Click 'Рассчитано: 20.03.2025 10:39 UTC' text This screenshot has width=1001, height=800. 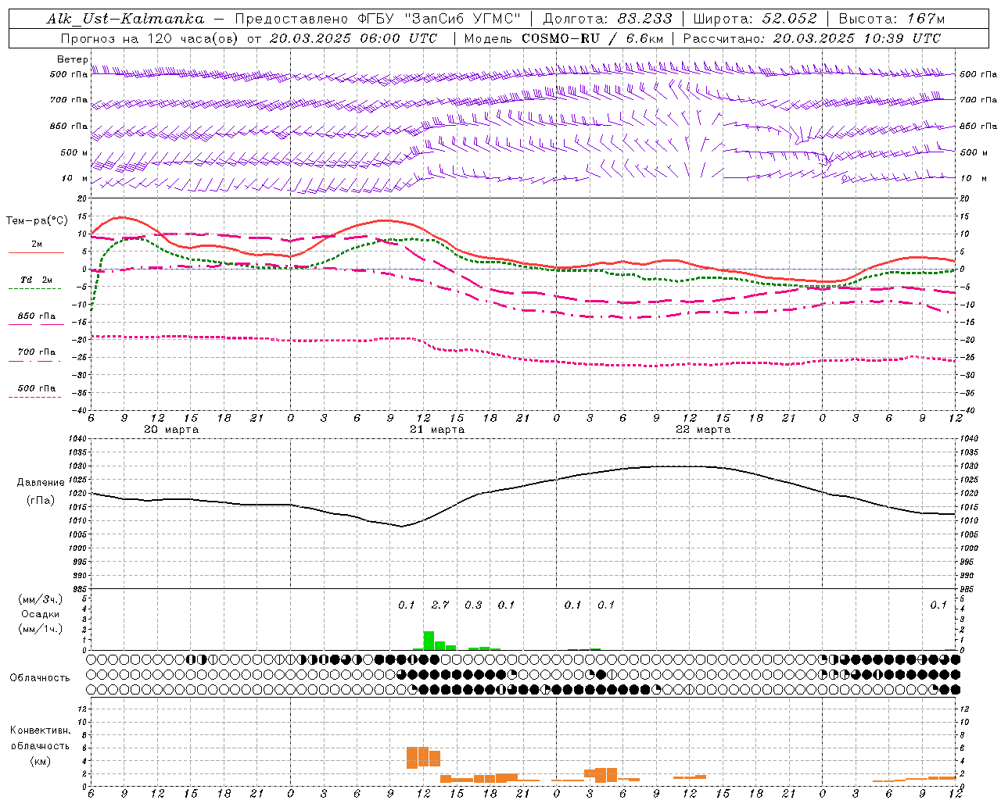click(x=812, y=38)
